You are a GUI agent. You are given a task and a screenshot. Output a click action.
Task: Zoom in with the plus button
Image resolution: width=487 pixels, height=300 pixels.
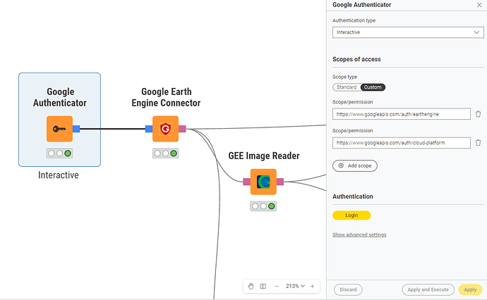tap(312, 286)
